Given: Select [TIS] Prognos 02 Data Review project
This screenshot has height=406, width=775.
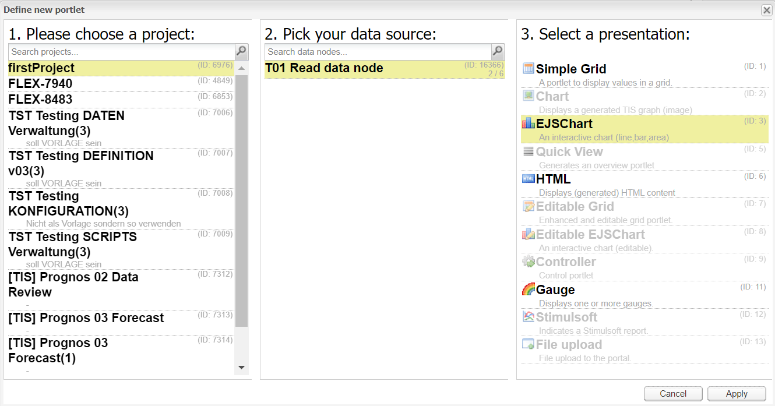Looking at the screenshot, I should (121, 290).
